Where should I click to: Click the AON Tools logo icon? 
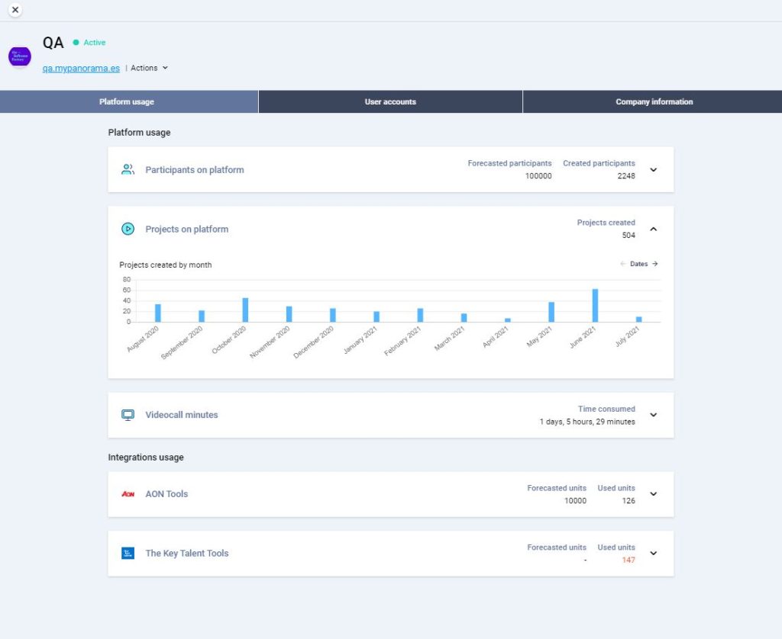[x=128, y=494]
